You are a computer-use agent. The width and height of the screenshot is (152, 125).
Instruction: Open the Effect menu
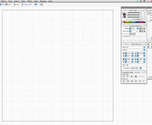pyautogui.click(x=30, y=1)
